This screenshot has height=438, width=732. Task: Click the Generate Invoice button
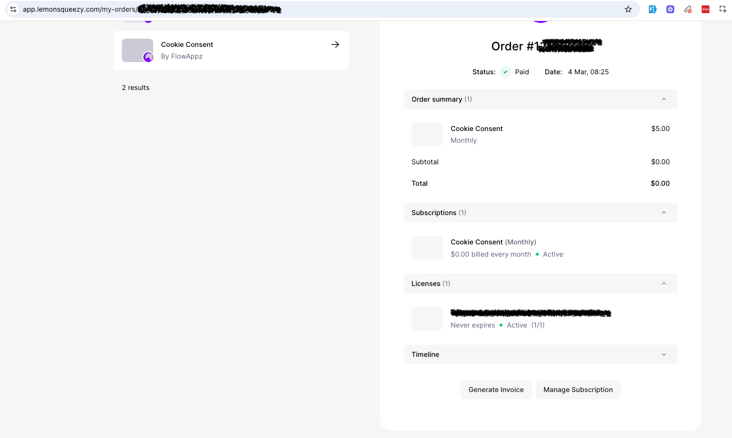pyautogui.click(x=496, y=390)
